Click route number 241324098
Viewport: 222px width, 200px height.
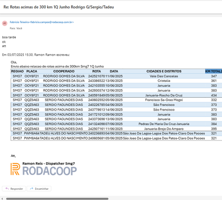pos(96,124)
